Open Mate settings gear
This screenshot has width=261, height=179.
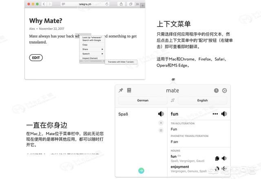[224, 91]
